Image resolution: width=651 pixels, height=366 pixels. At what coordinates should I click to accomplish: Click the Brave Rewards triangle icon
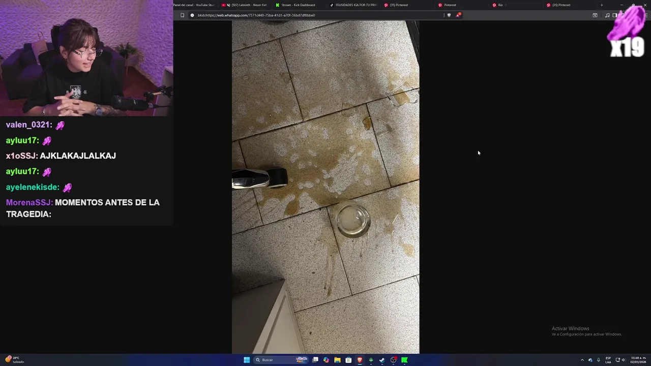click(x=458, y=15)
